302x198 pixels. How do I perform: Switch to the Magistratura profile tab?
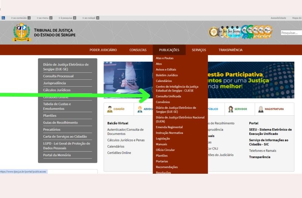(x=272, y=109)
